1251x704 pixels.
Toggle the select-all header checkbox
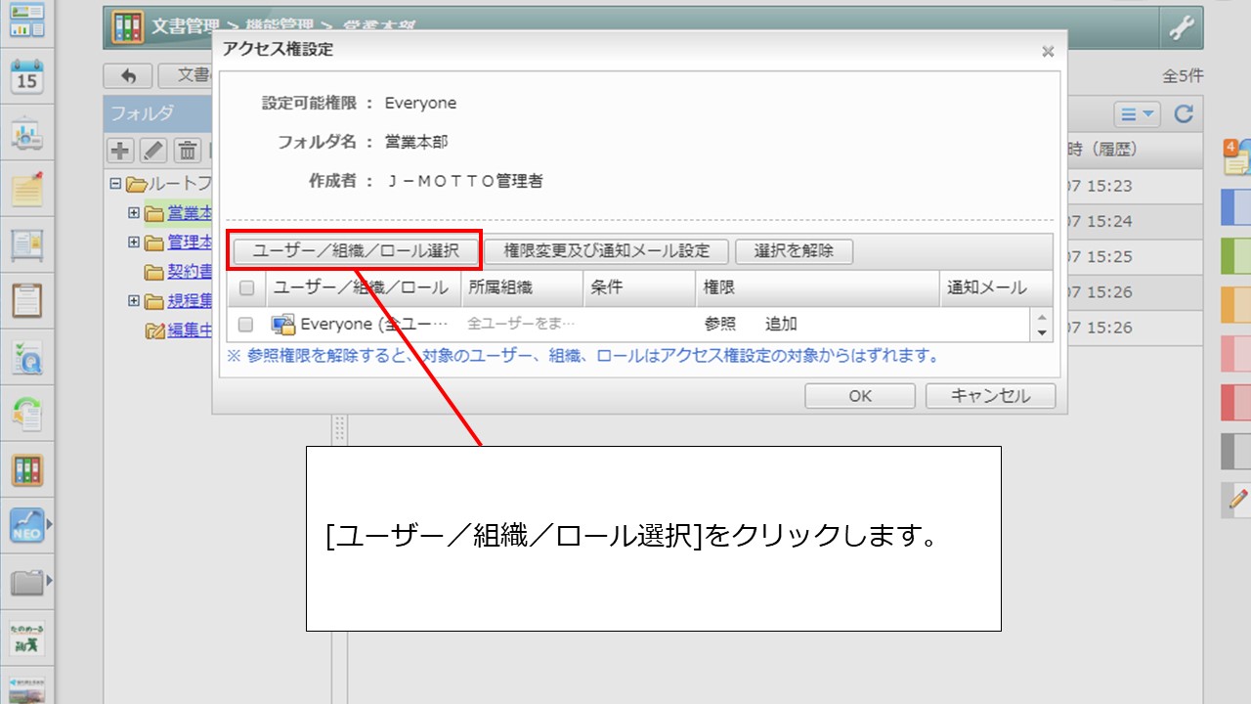point(246,287)
